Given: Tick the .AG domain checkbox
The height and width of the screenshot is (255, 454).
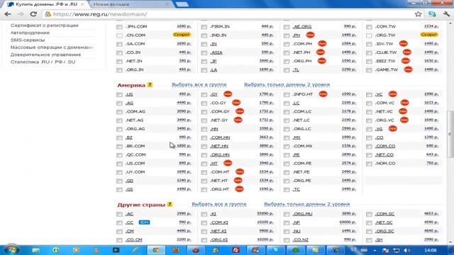Looking at the screenshot, I should [x=119, y=103].
